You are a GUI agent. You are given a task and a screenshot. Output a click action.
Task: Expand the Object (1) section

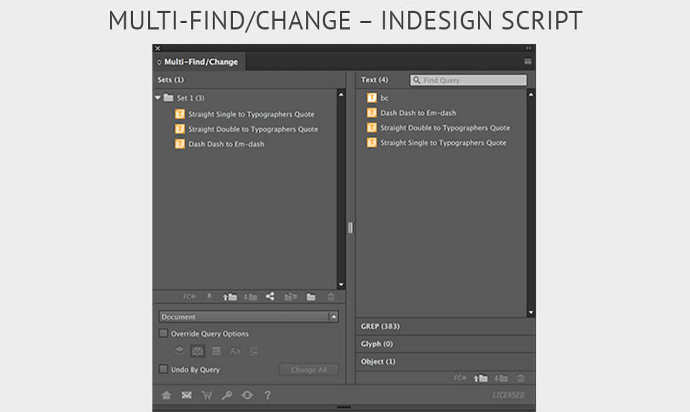(x=446, y=362)
